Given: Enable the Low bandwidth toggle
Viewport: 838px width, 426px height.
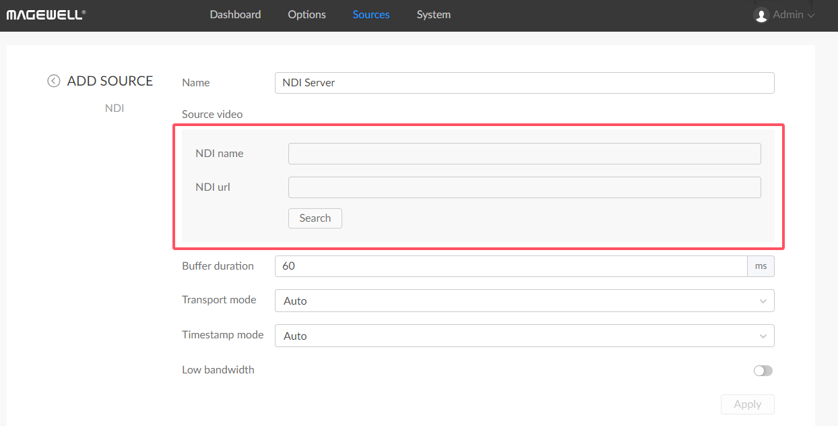Looking at the screenshot, I should (763, 371).
